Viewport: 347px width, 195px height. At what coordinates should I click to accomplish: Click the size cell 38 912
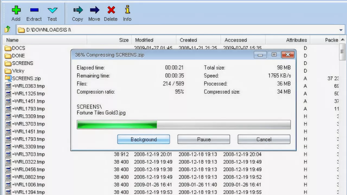[x=121, y=154]
